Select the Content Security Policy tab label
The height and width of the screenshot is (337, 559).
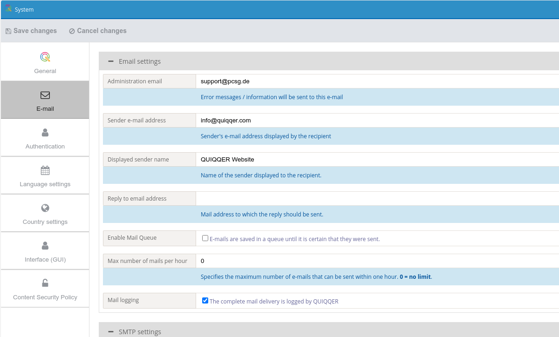(45, 297)
